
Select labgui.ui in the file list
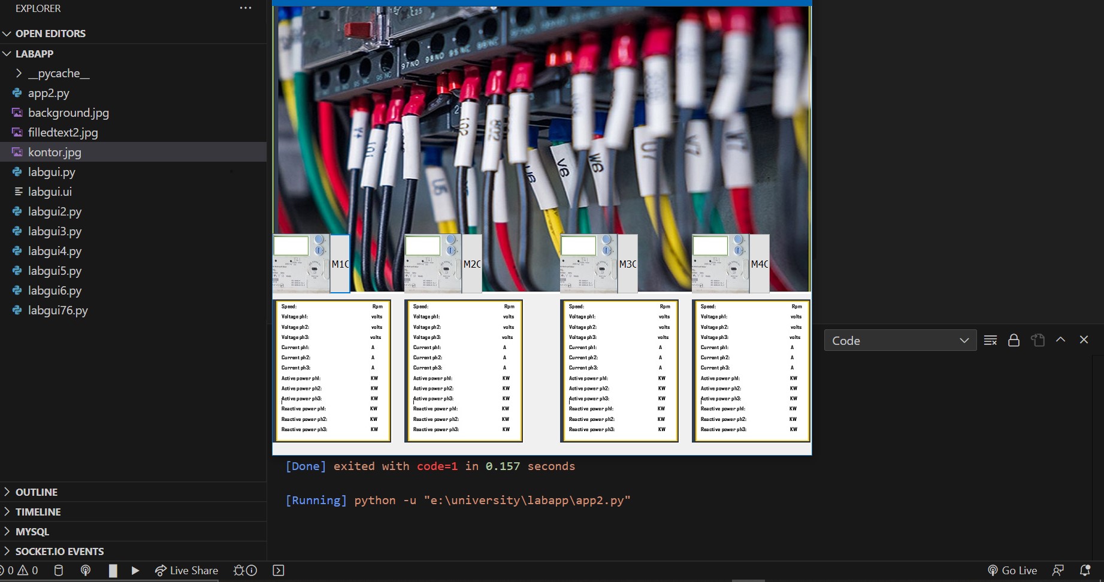click(x=50, y=192)
